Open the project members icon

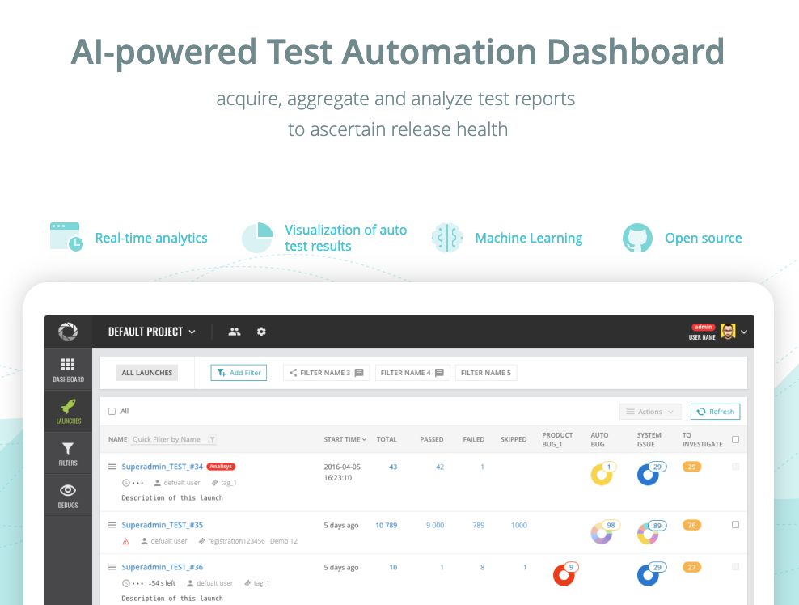(x=235, y=332)
